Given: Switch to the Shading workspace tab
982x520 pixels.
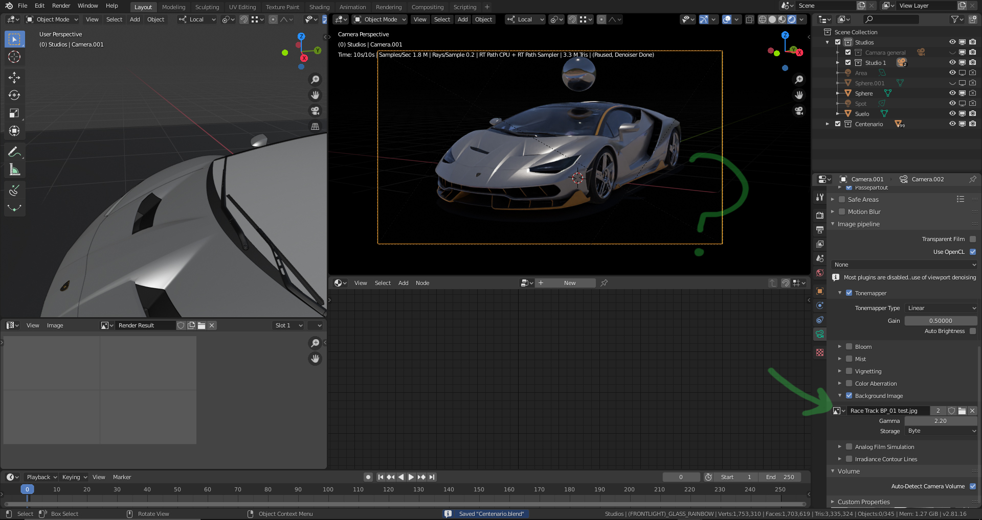Looking at the screenshot, I should tap(319, 7).
